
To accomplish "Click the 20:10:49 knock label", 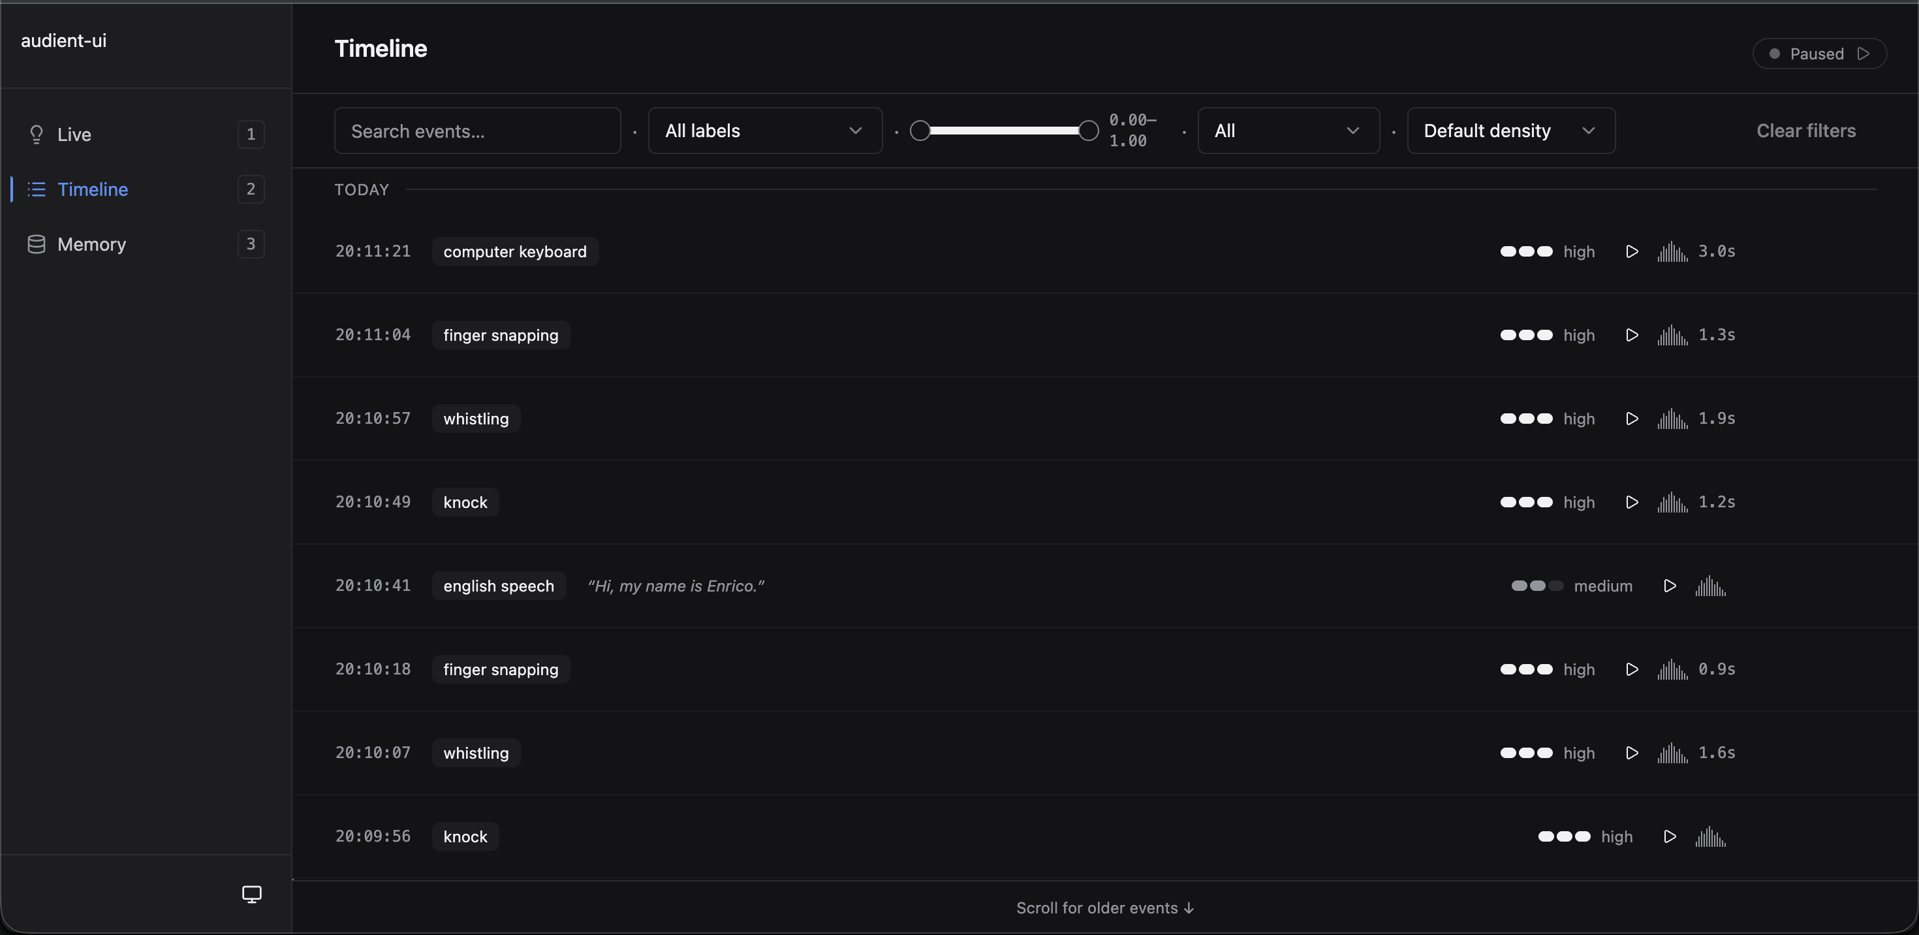I will pos(465,502).
